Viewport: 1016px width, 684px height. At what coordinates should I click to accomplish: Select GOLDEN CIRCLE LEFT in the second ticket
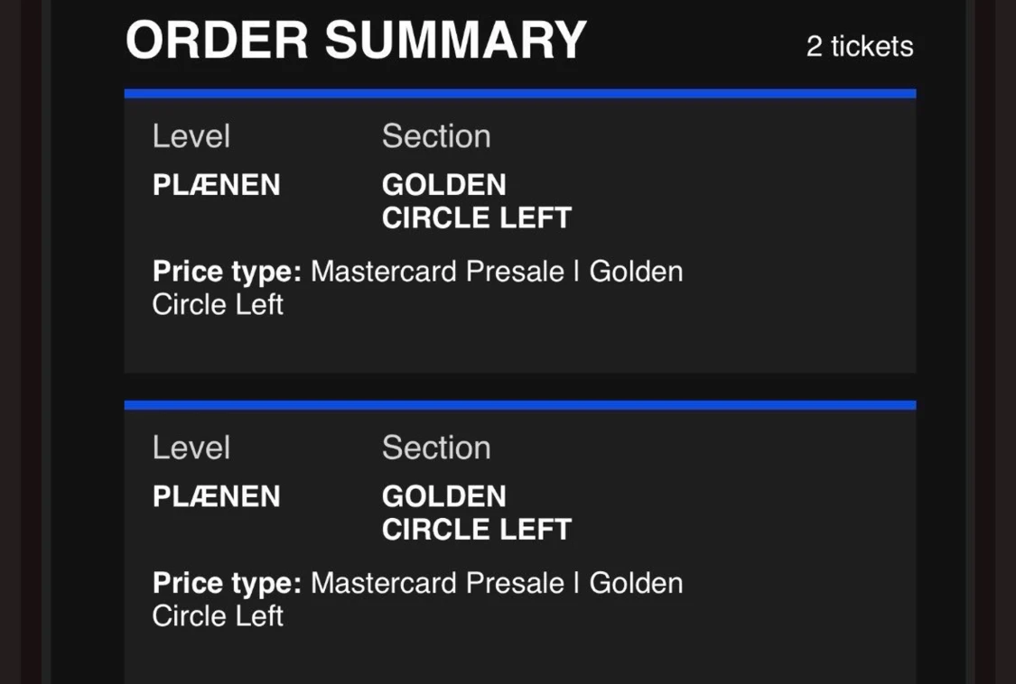pos(476,513)
